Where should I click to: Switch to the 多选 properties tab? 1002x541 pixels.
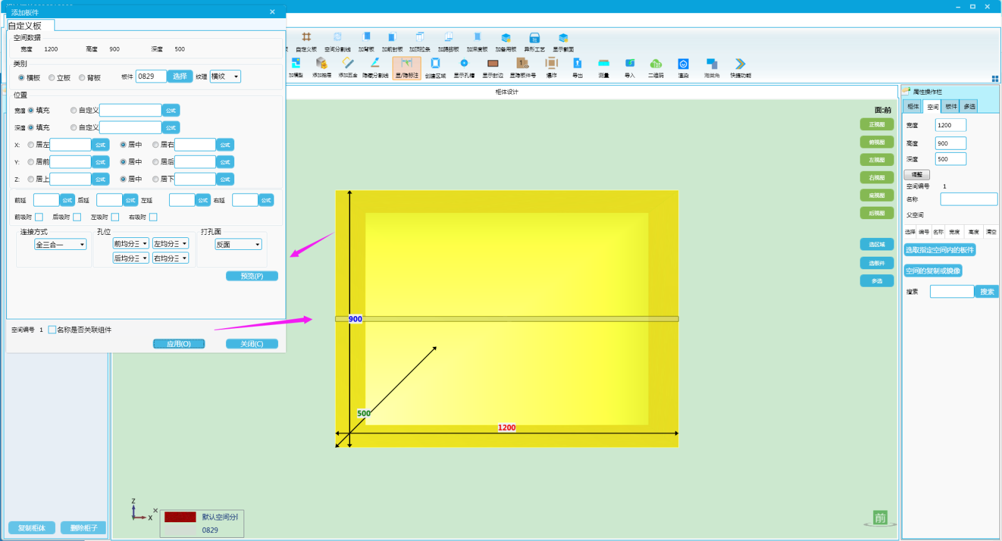click(x=969, y=106)
